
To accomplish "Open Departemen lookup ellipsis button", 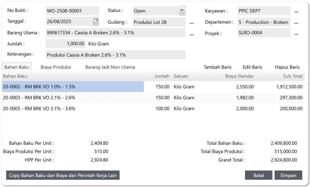I will [296, 23].
